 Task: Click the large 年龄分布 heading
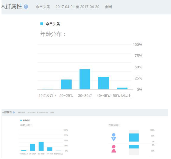[53, 34]
